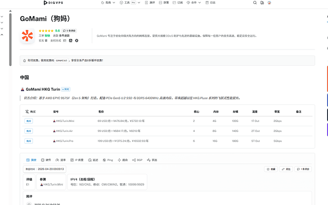Click the GoMami orange logo thumbnail
This screenshot has height=205, width=328.
(x=28, y=36)
